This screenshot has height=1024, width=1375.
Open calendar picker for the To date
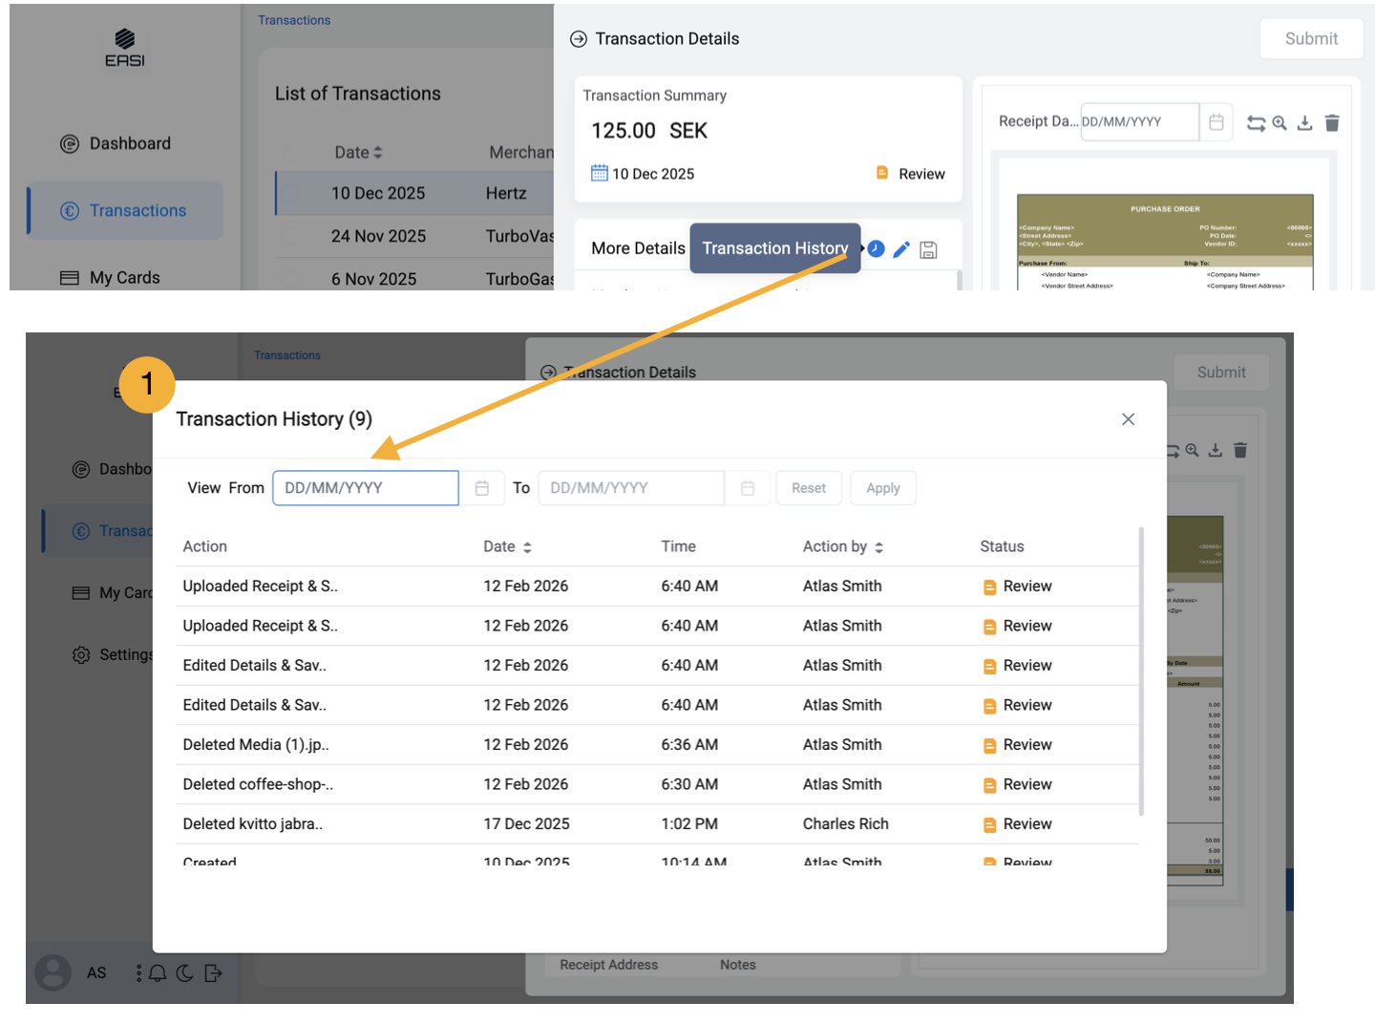[748, 488]
